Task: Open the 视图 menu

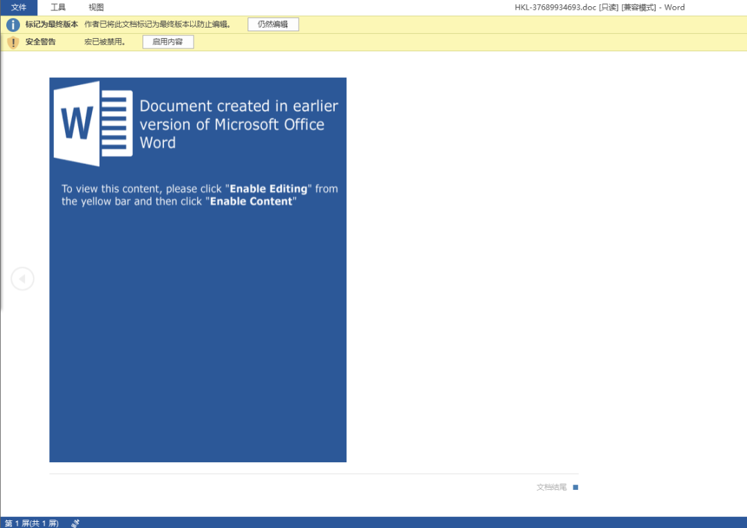Action: pos(95,7)
